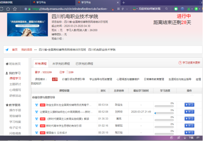Click the scissors screenshot extension icon

[189, 9]
